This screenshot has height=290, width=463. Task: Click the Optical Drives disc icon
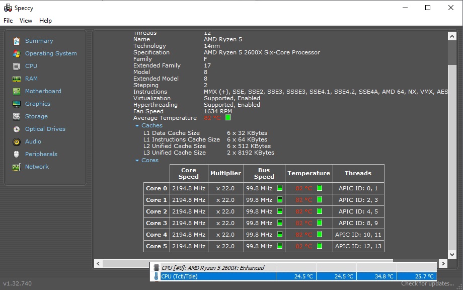point(17,129)
